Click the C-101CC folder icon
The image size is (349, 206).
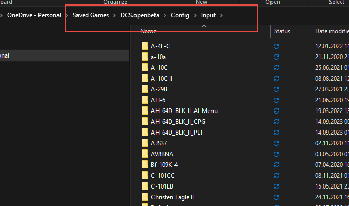[x=145, y=176]
